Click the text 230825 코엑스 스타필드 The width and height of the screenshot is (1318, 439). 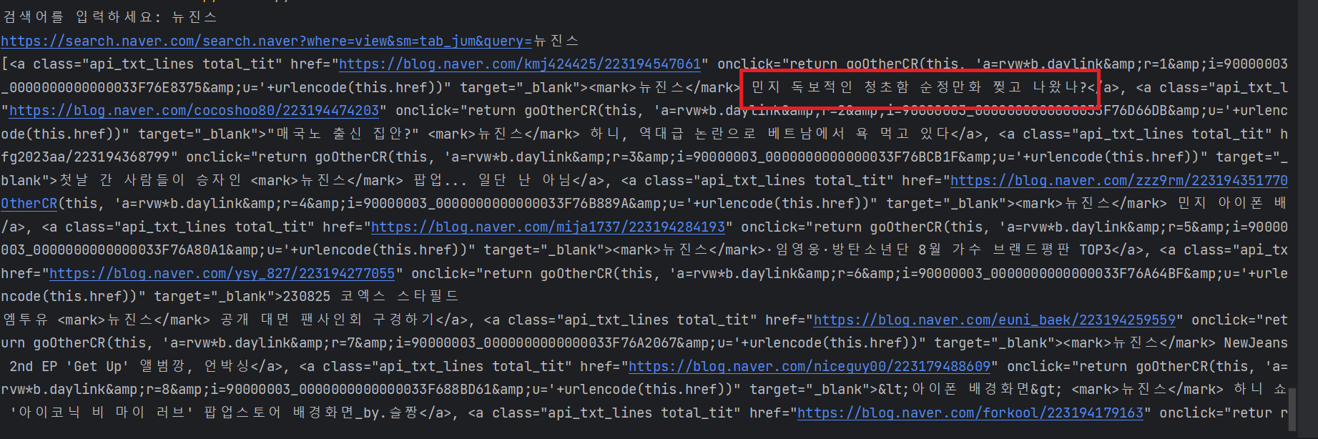point(371,297)
